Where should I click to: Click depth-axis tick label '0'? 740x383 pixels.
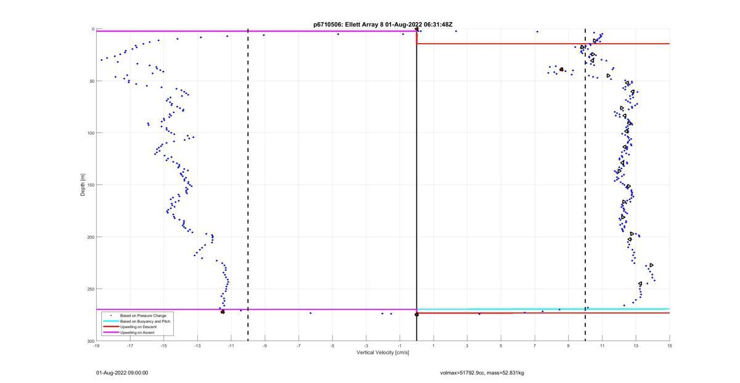tap(92, 29)
